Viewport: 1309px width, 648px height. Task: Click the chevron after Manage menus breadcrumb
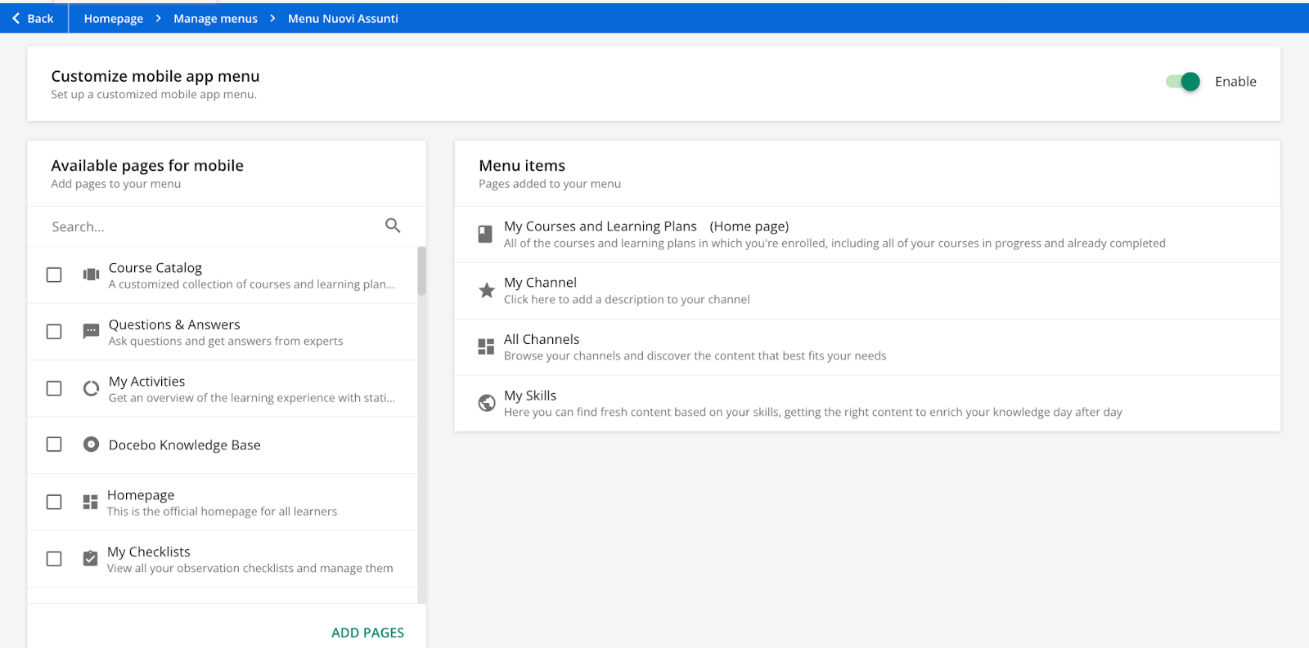point(272,18)
